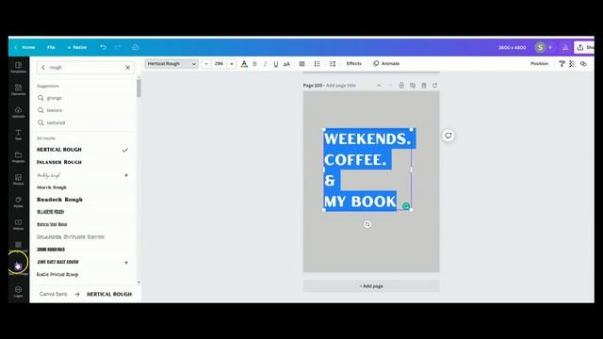Click the Share button

[x=584, y=47]
